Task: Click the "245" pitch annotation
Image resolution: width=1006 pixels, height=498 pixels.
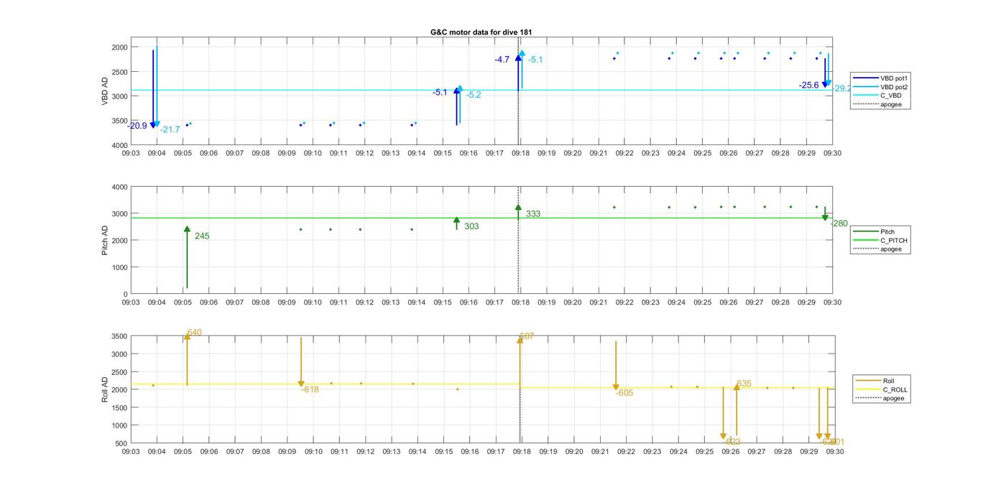Action: click(202, 236)
